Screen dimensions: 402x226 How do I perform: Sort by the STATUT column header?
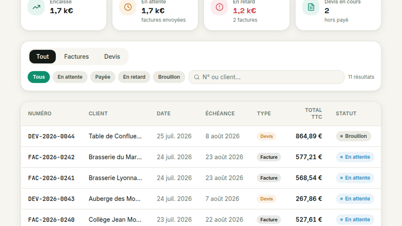[x=346, y=114]
